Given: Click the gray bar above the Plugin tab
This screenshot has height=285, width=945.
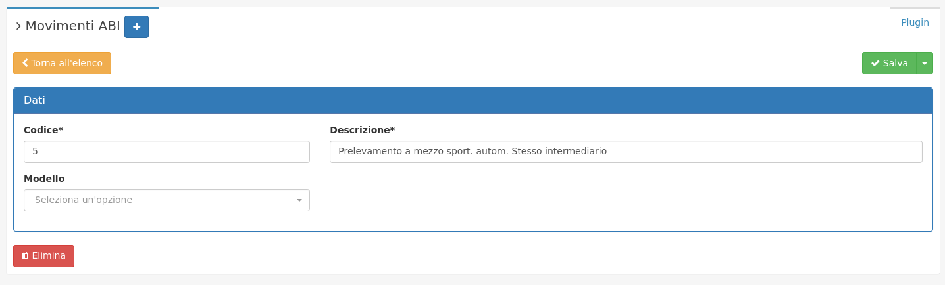Looking at the screenshot, I should (915, 7).
